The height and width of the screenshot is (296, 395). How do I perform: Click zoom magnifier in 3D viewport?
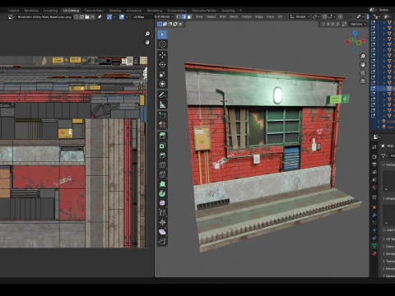(x=363, y=56)
